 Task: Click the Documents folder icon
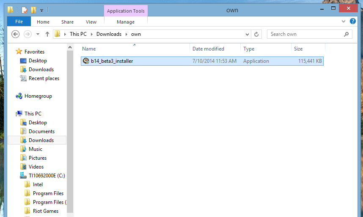click(x=23, y=131)
